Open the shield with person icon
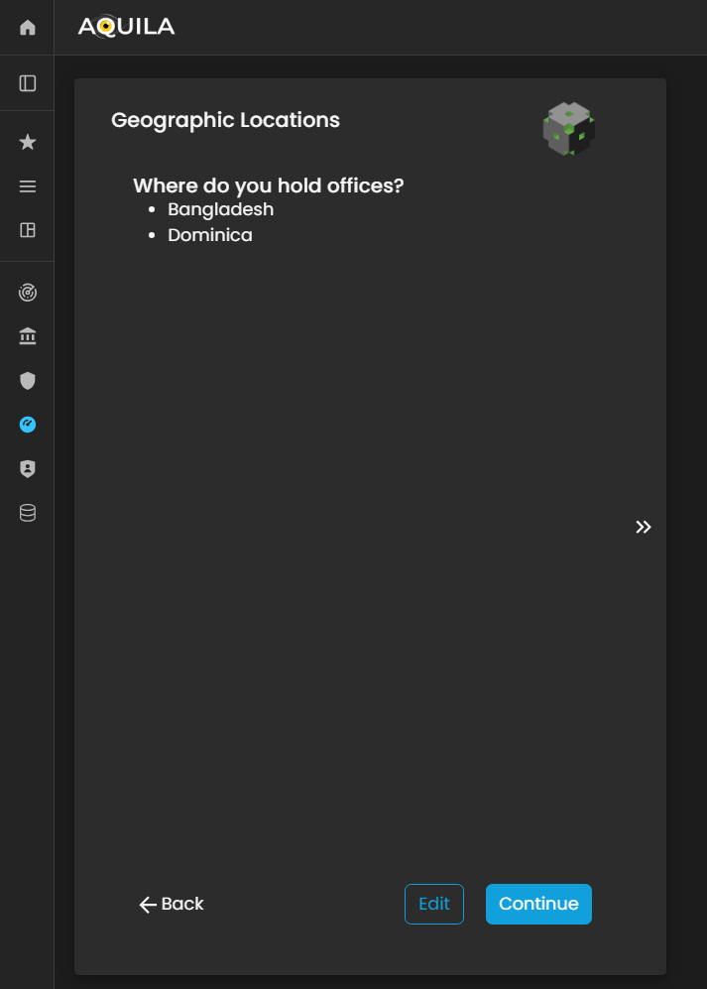This screenshot has width=707, height=989. coord(28,468)
